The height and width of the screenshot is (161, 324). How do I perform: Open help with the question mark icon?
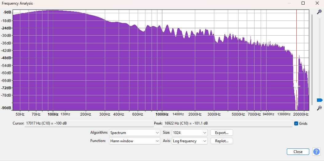pyautogui.click(x=316, y=151)
